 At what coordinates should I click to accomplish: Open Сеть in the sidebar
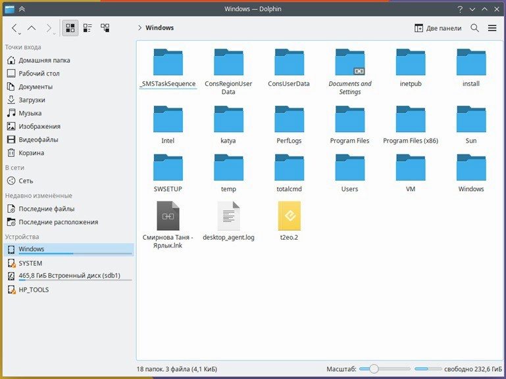point(68,181)
